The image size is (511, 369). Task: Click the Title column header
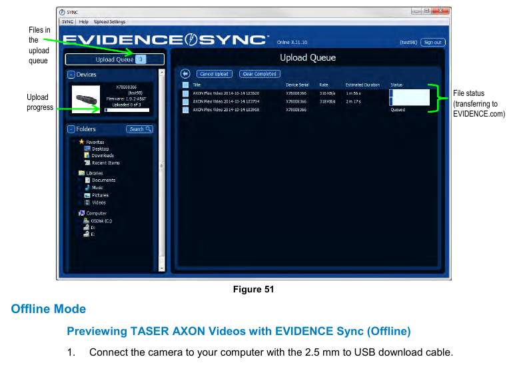coord(197,85)
